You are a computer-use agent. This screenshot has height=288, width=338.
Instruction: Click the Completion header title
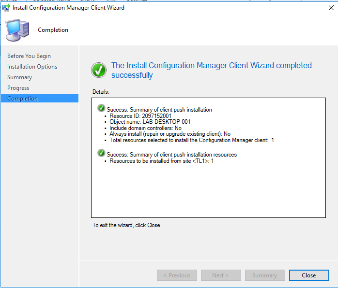coord(53,30)
